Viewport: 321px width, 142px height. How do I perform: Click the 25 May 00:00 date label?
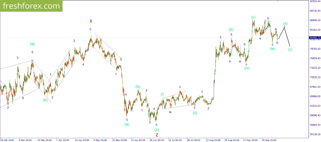pyautogui.click(x=119, y=140)
